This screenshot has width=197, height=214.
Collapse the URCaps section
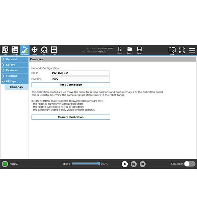tap(14, 81)
